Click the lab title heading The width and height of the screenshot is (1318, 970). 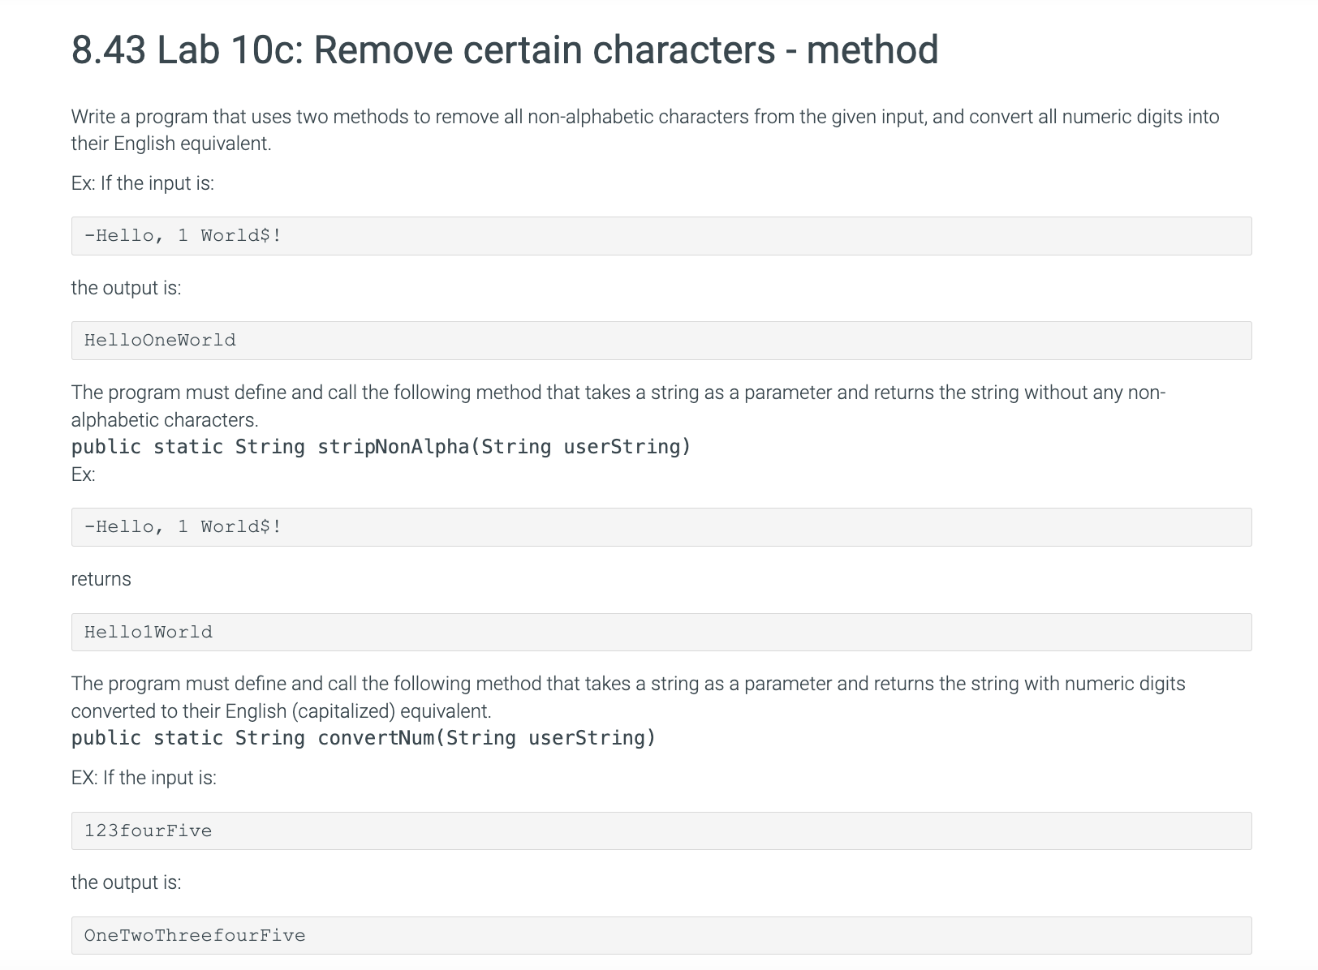point(505,49)
